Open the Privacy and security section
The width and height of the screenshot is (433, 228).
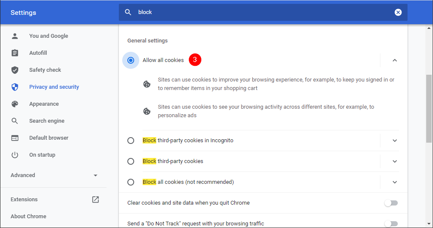pos(54,87)
